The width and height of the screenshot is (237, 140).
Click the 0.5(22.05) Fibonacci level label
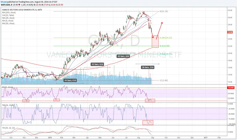coord(165,46)
